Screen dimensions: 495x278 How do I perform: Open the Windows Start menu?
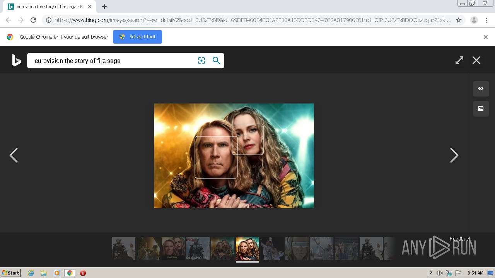click(11, 273)
